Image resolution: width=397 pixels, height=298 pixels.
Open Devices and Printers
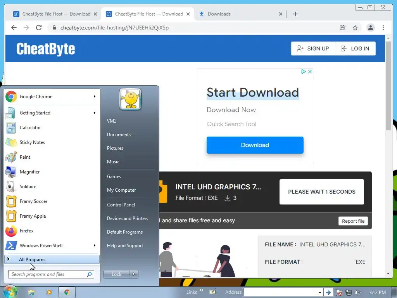(x=128, y=218)
